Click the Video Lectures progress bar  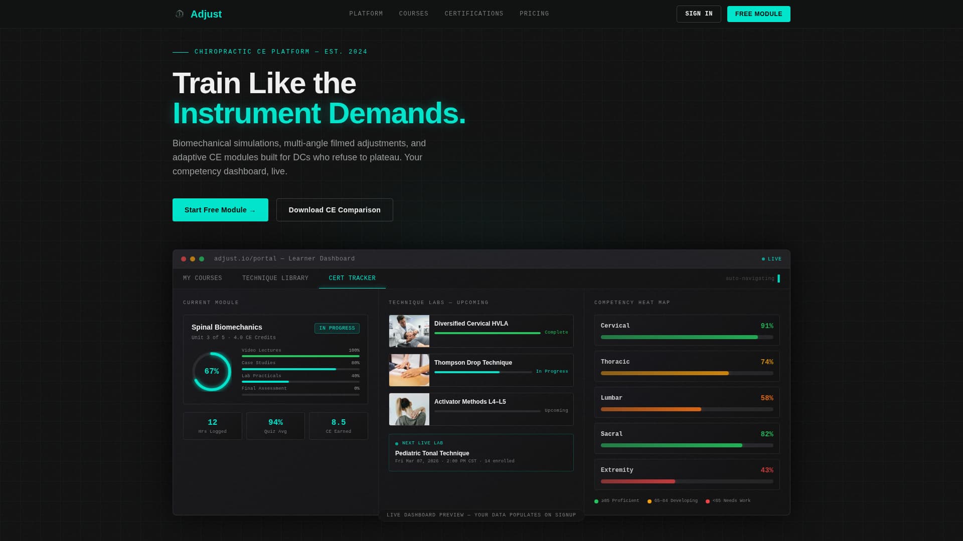pyautogui.click(x=300, y=356)
